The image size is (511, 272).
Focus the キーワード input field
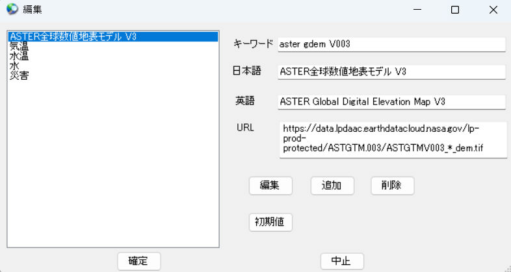pyautogui.click(x=391, y=44)
